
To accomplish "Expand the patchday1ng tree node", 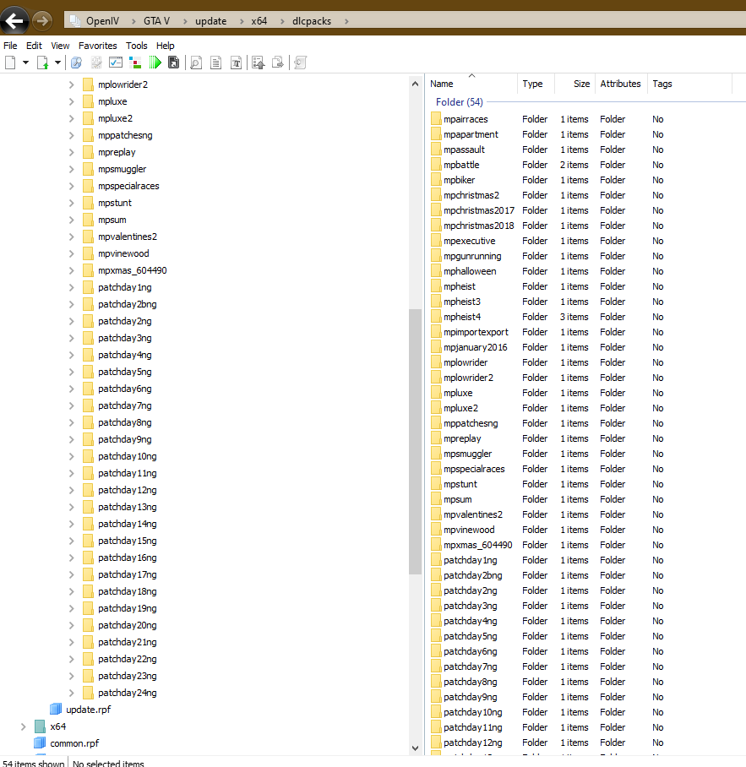I will point(72,287).
